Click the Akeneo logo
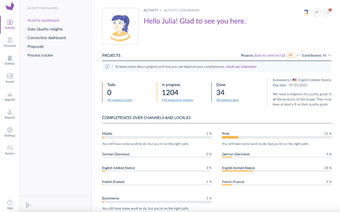This screenshot has height=212, width=340. (10, 6)
